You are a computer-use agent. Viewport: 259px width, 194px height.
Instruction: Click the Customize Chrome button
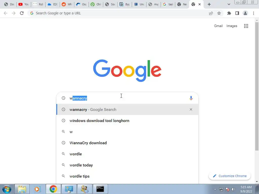tap(230, 176)
